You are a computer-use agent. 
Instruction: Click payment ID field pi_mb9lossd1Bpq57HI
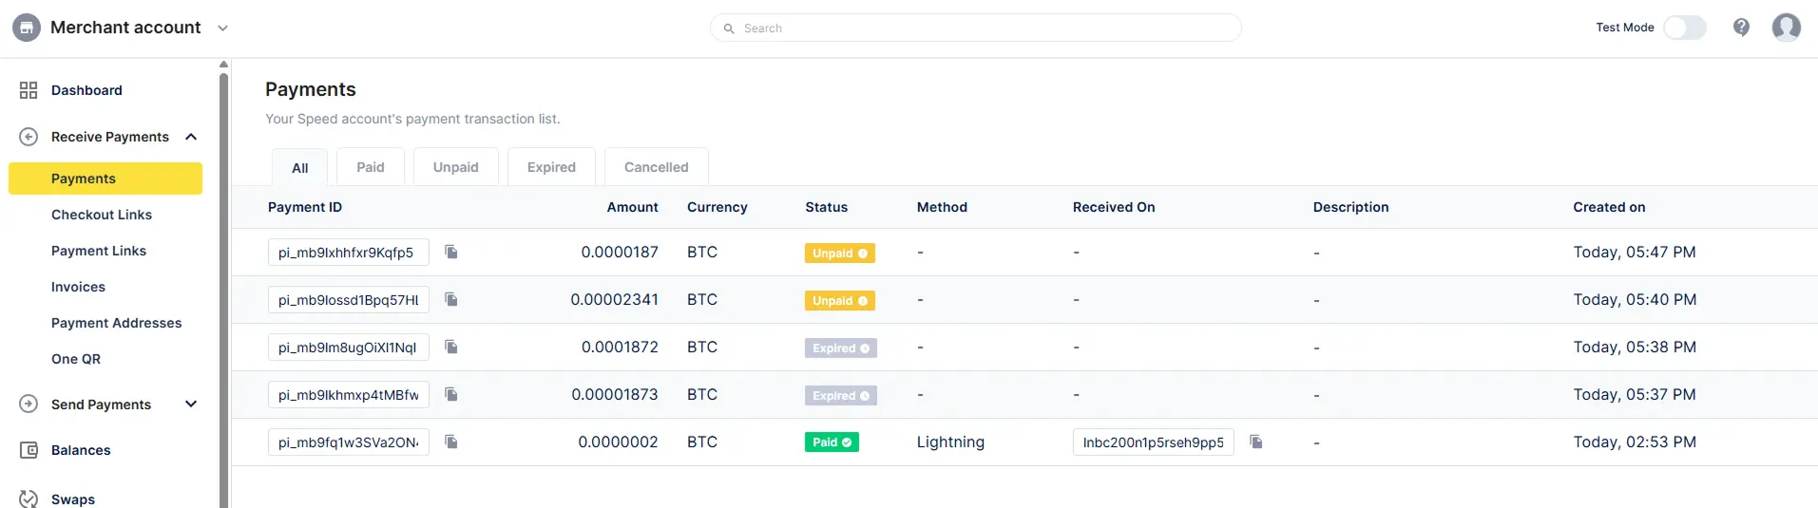[x=349, y=300]
